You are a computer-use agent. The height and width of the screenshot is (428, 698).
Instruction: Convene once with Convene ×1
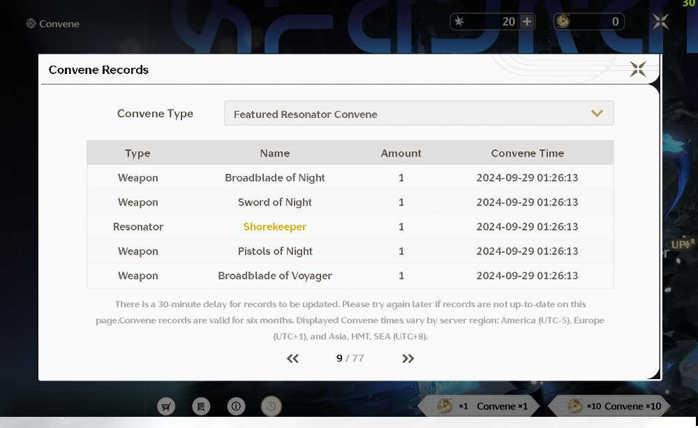coord(479,406)
